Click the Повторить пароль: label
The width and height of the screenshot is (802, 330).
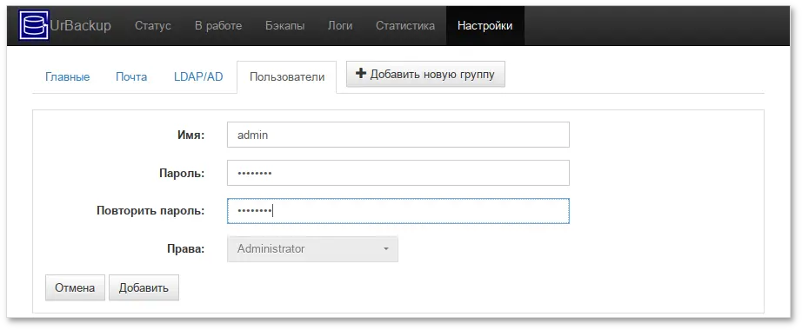pos(150,212)
